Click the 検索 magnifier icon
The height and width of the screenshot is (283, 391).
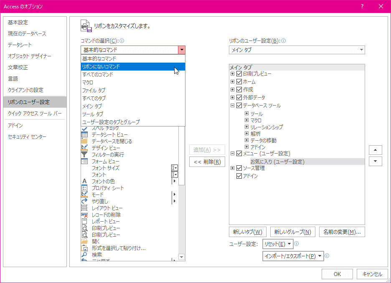coord(84,255)
